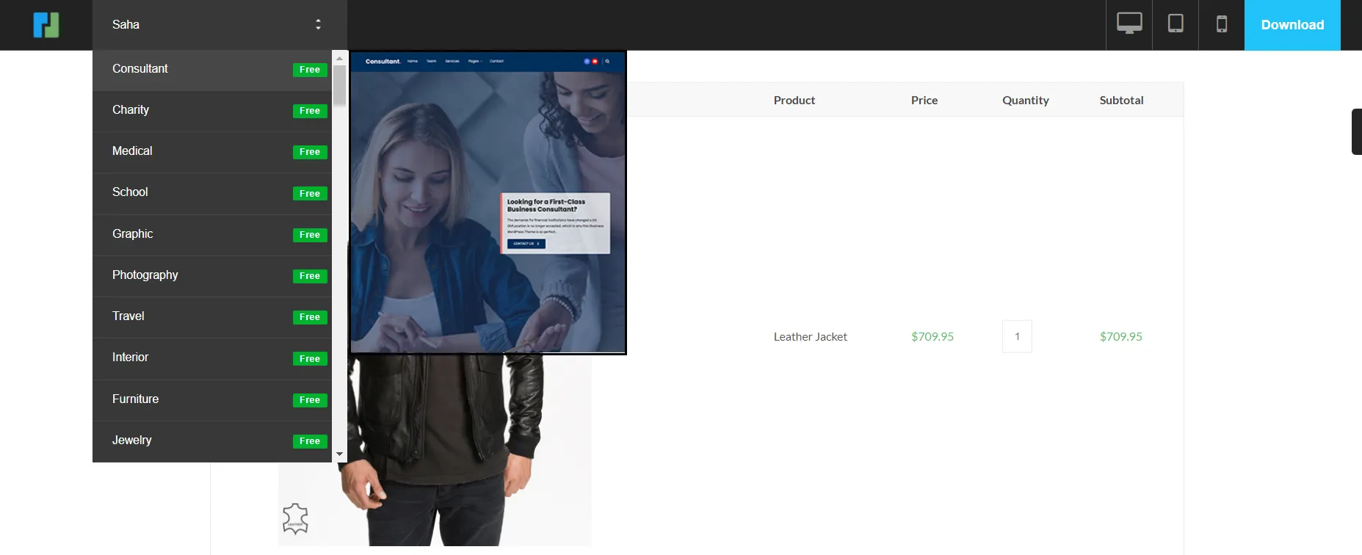The width and height of the screenshot is (1362, 555).
Task: Open the Leather Jacket product link
Action: tap(810, 337)
